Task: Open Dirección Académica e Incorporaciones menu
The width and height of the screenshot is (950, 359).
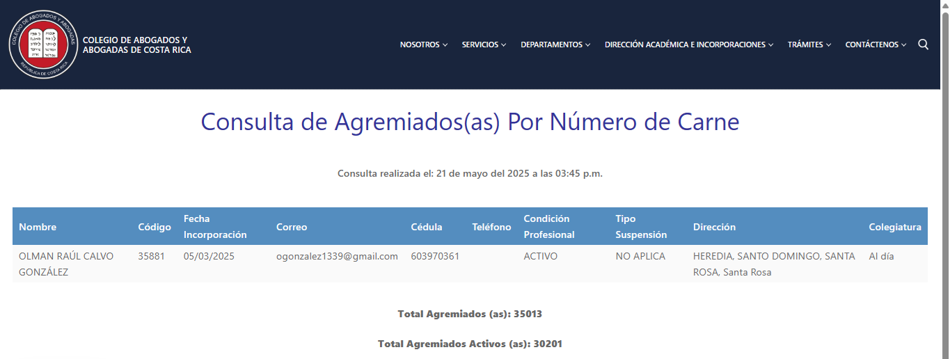Action: (x=688, y=45)
